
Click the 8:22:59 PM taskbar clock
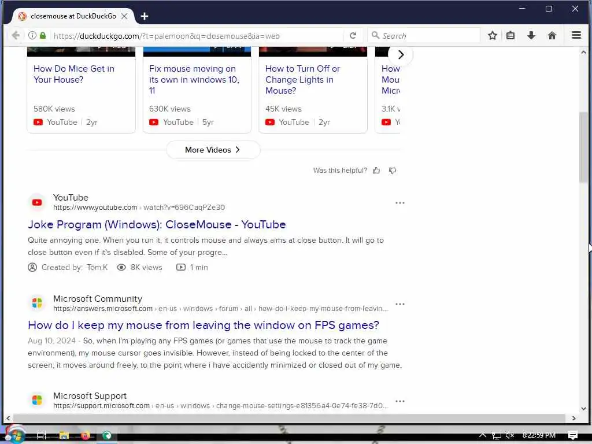pos(539,435)
